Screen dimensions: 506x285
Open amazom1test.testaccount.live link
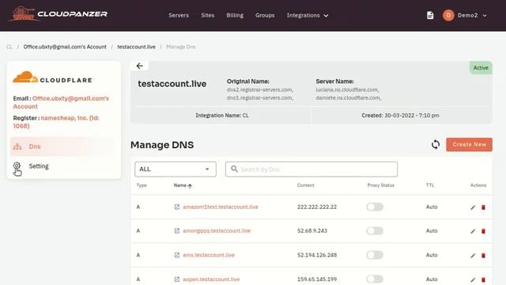click(221, 207)
